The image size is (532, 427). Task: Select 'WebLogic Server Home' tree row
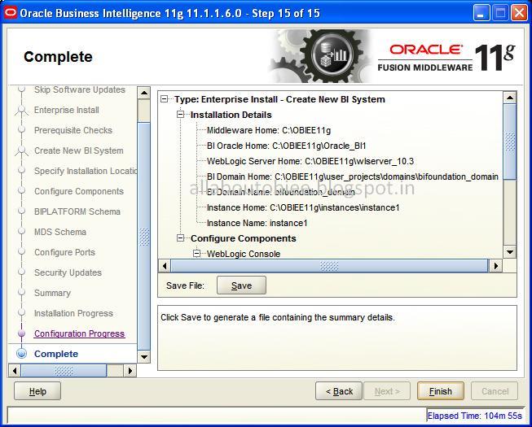coord(310,161)
